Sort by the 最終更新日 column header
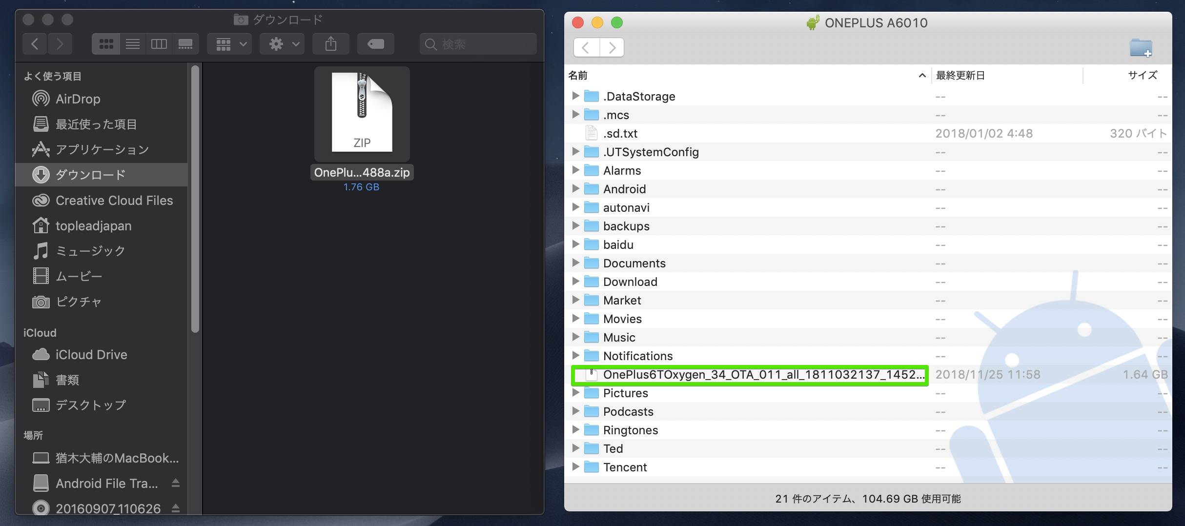Screen dimensions: 1185x526 pos(960,75)
